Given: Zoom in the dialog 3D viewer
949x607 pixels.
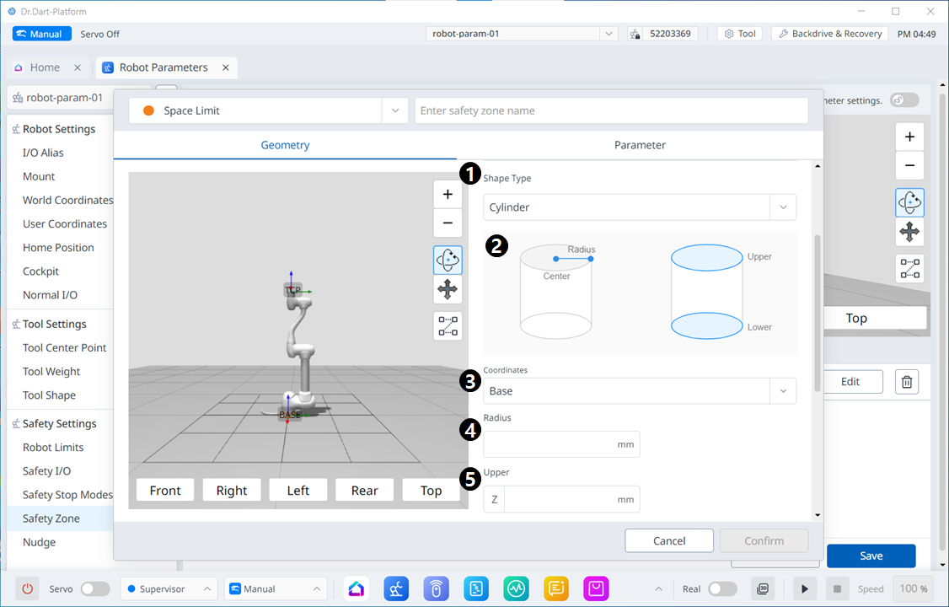Looking at the screenshot, I should (x=448, y=195).
